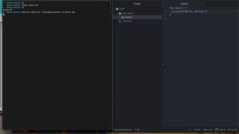Collapse the hello-kotlin folder chevron

pos(117,13)
